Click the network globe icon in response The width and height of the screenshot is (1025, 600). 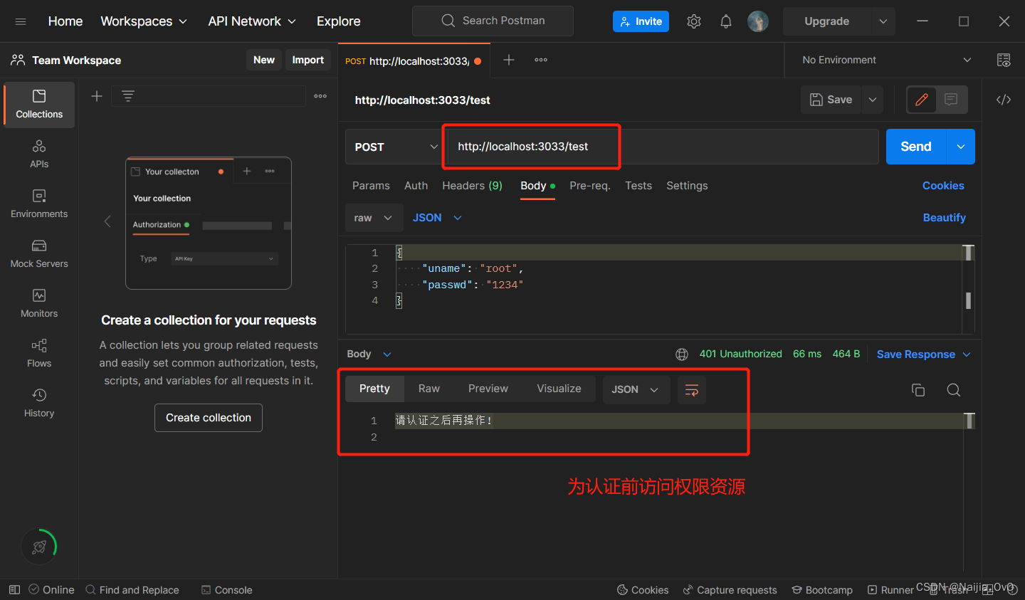pyautogui.click(x=682, y=354)
